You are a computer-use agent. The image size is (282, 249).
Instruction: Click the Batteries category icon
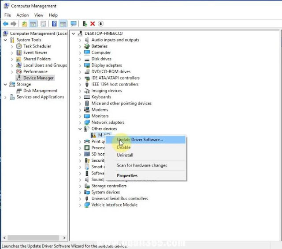(x=87, y=46)
